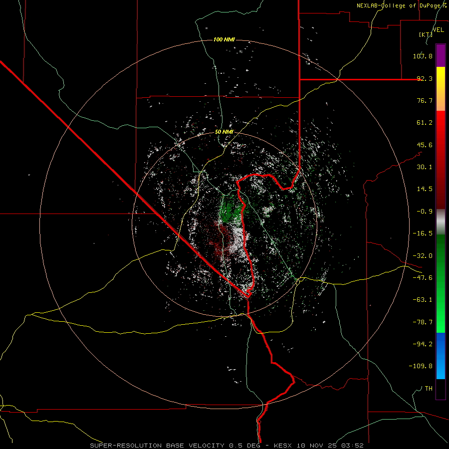Select the -47.6 value on velocity scale
Viewport: 449px width, 449px height.
tap(423, 278)
